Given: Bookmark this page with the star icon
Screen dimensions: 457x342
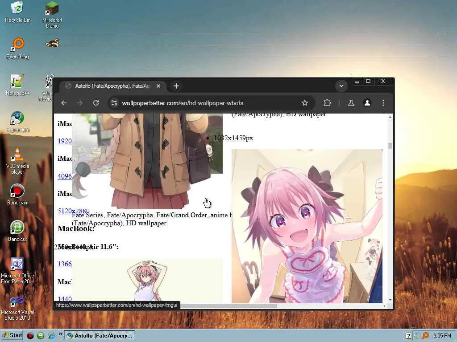Looking at the screenshot, I should pos(304,103).
